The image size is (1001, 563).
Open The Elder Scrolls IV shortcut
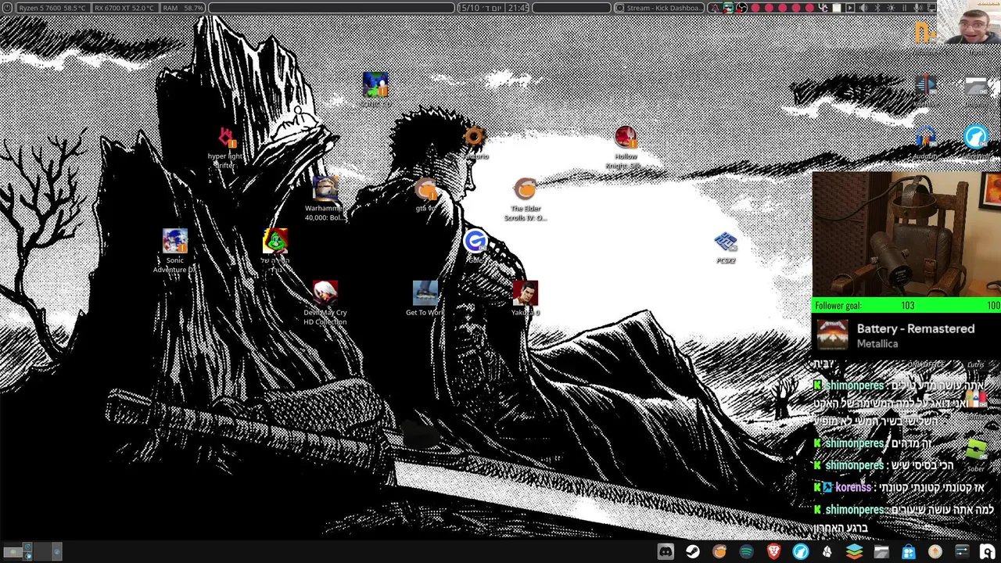click(x=526, y=199)
